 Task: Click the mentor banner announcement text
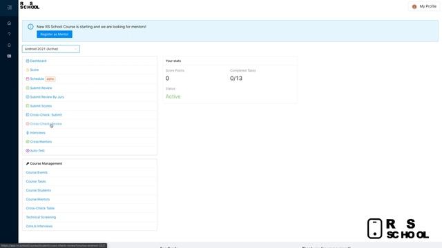point(91,27)
